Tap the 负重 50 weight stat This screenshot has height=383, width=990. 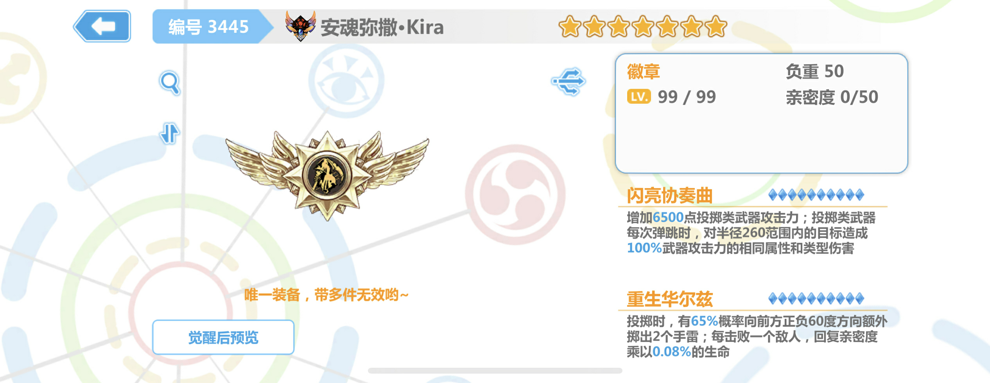tap(815, 72)
